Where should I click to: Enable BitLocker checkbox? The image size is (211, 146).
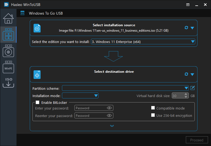[38, 102]
